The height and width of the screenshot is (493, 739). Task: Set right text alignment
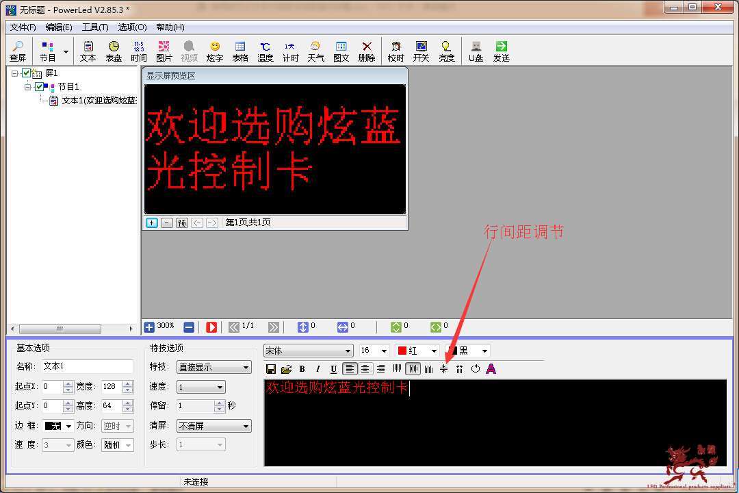point(381,369)
